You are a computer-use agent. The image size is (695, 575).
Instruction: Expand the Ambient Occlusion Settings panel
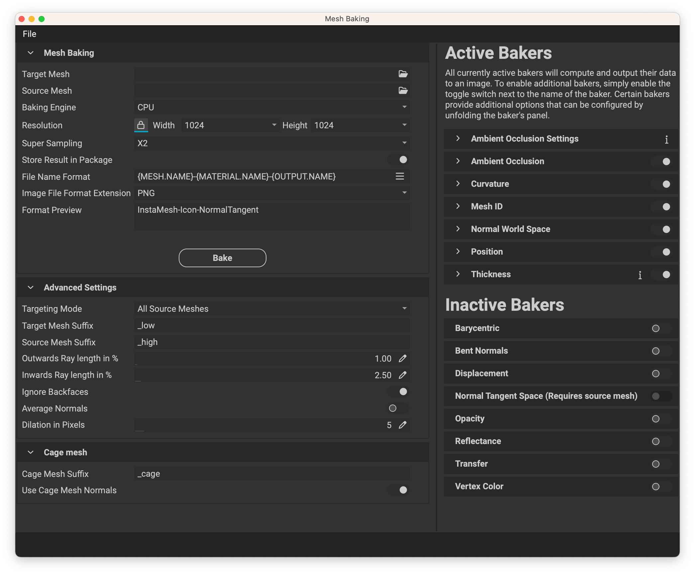coord(457,139)
